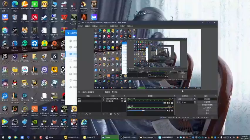Open 桌面音频 audio settings gear

[x=172, y=110]
